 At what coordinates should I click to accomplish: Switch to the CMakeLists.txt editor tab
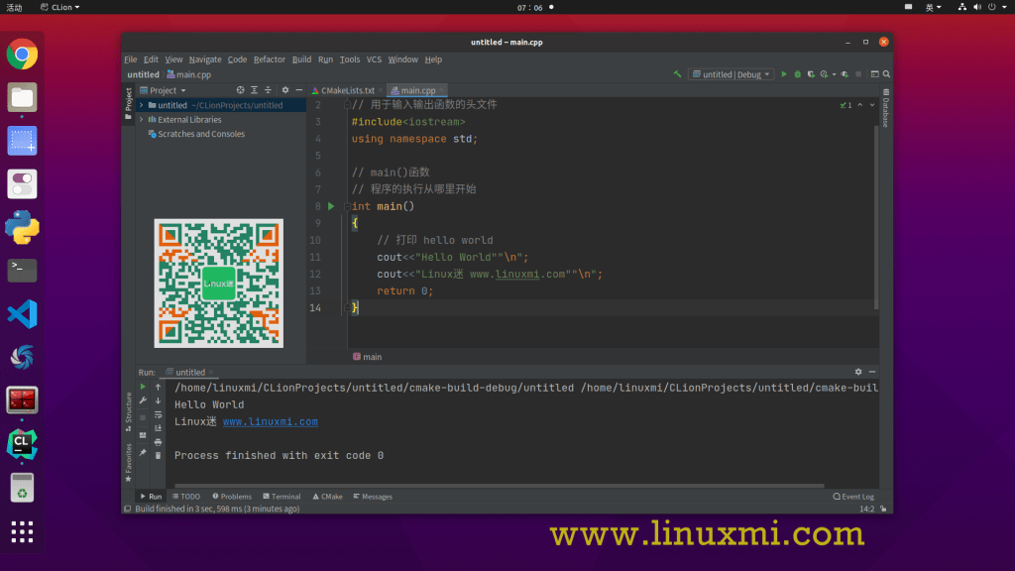click(347, 90)
